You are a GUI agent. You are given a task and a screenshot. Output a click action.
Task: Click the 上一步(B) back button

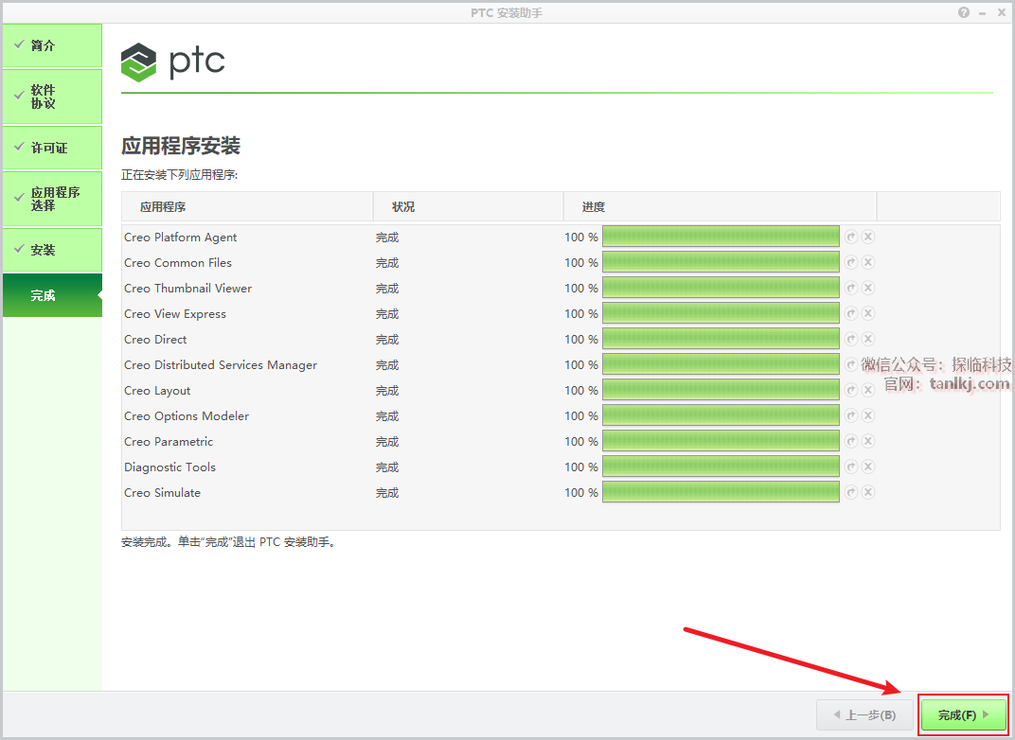864,714
